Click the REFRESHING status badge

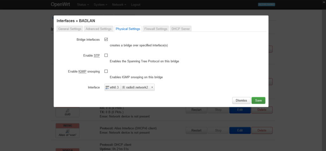coord(266,4)
